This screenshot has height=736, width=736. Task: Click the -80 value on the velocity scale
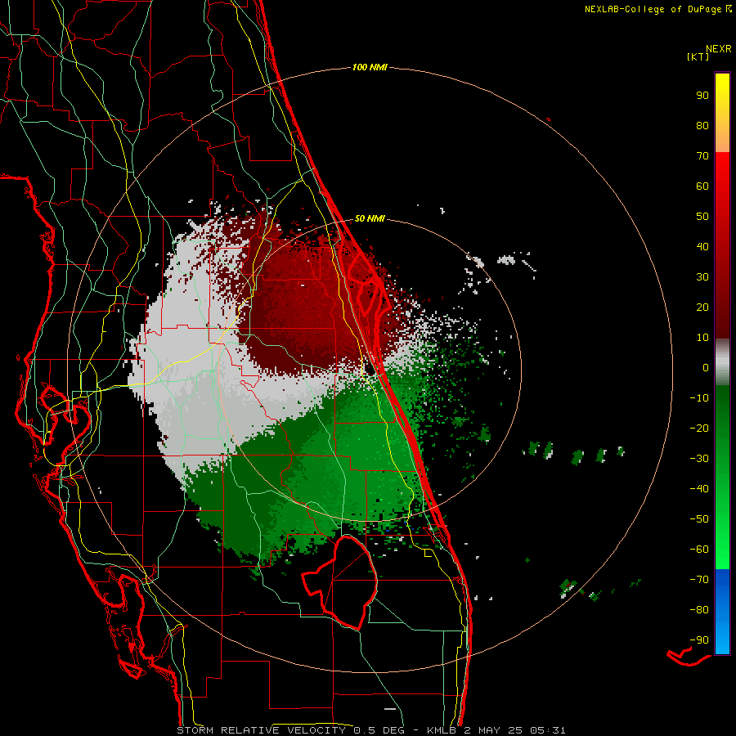pos(699,610)
